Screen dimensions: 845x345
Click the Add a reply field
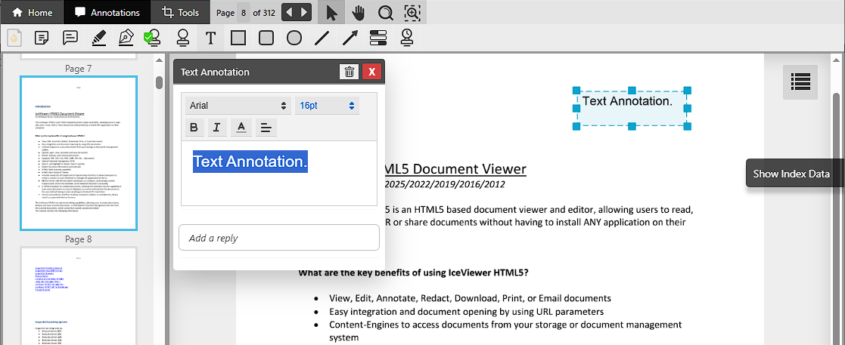point(278,238)
